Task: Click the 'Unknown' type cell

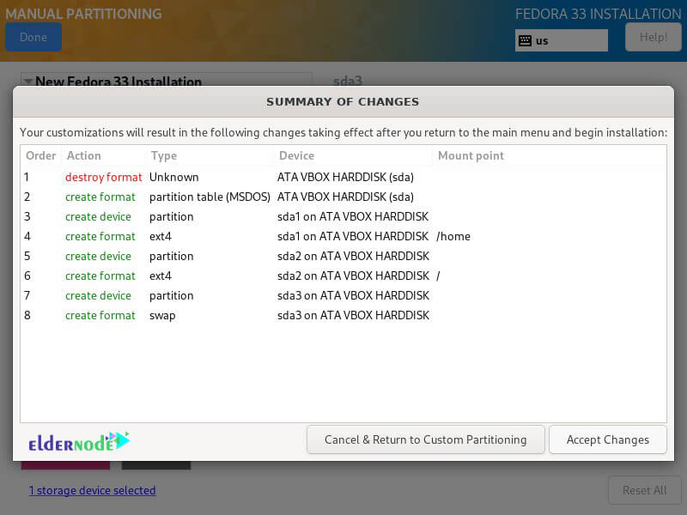Action: coord(174,178)
